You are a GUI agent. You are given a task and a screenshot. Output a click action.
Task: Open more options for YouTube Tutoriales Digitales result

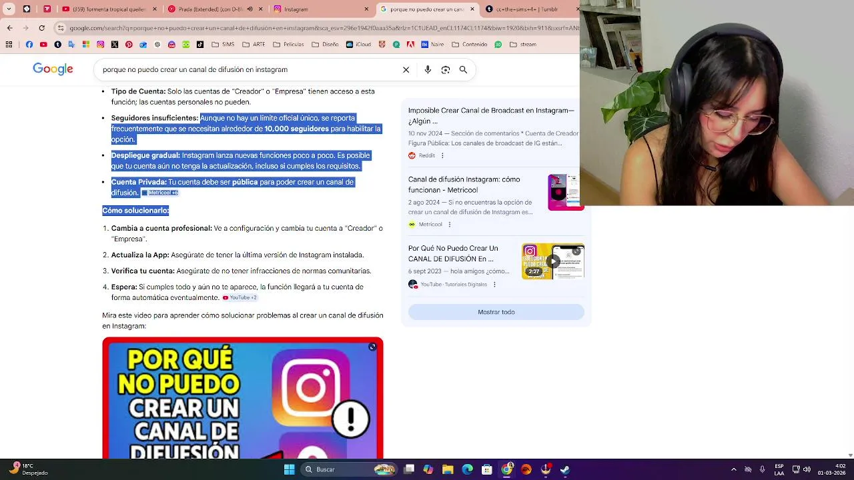pos(494,285)
